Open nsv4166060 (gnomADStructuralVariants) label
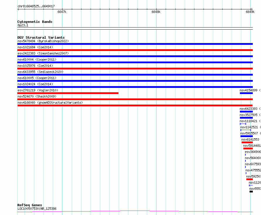 50,103
